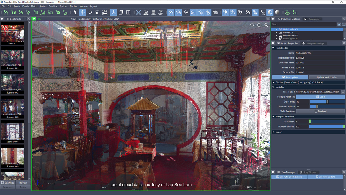Adjust the Mesh File Start Index slider

click(x=327, y=101)
